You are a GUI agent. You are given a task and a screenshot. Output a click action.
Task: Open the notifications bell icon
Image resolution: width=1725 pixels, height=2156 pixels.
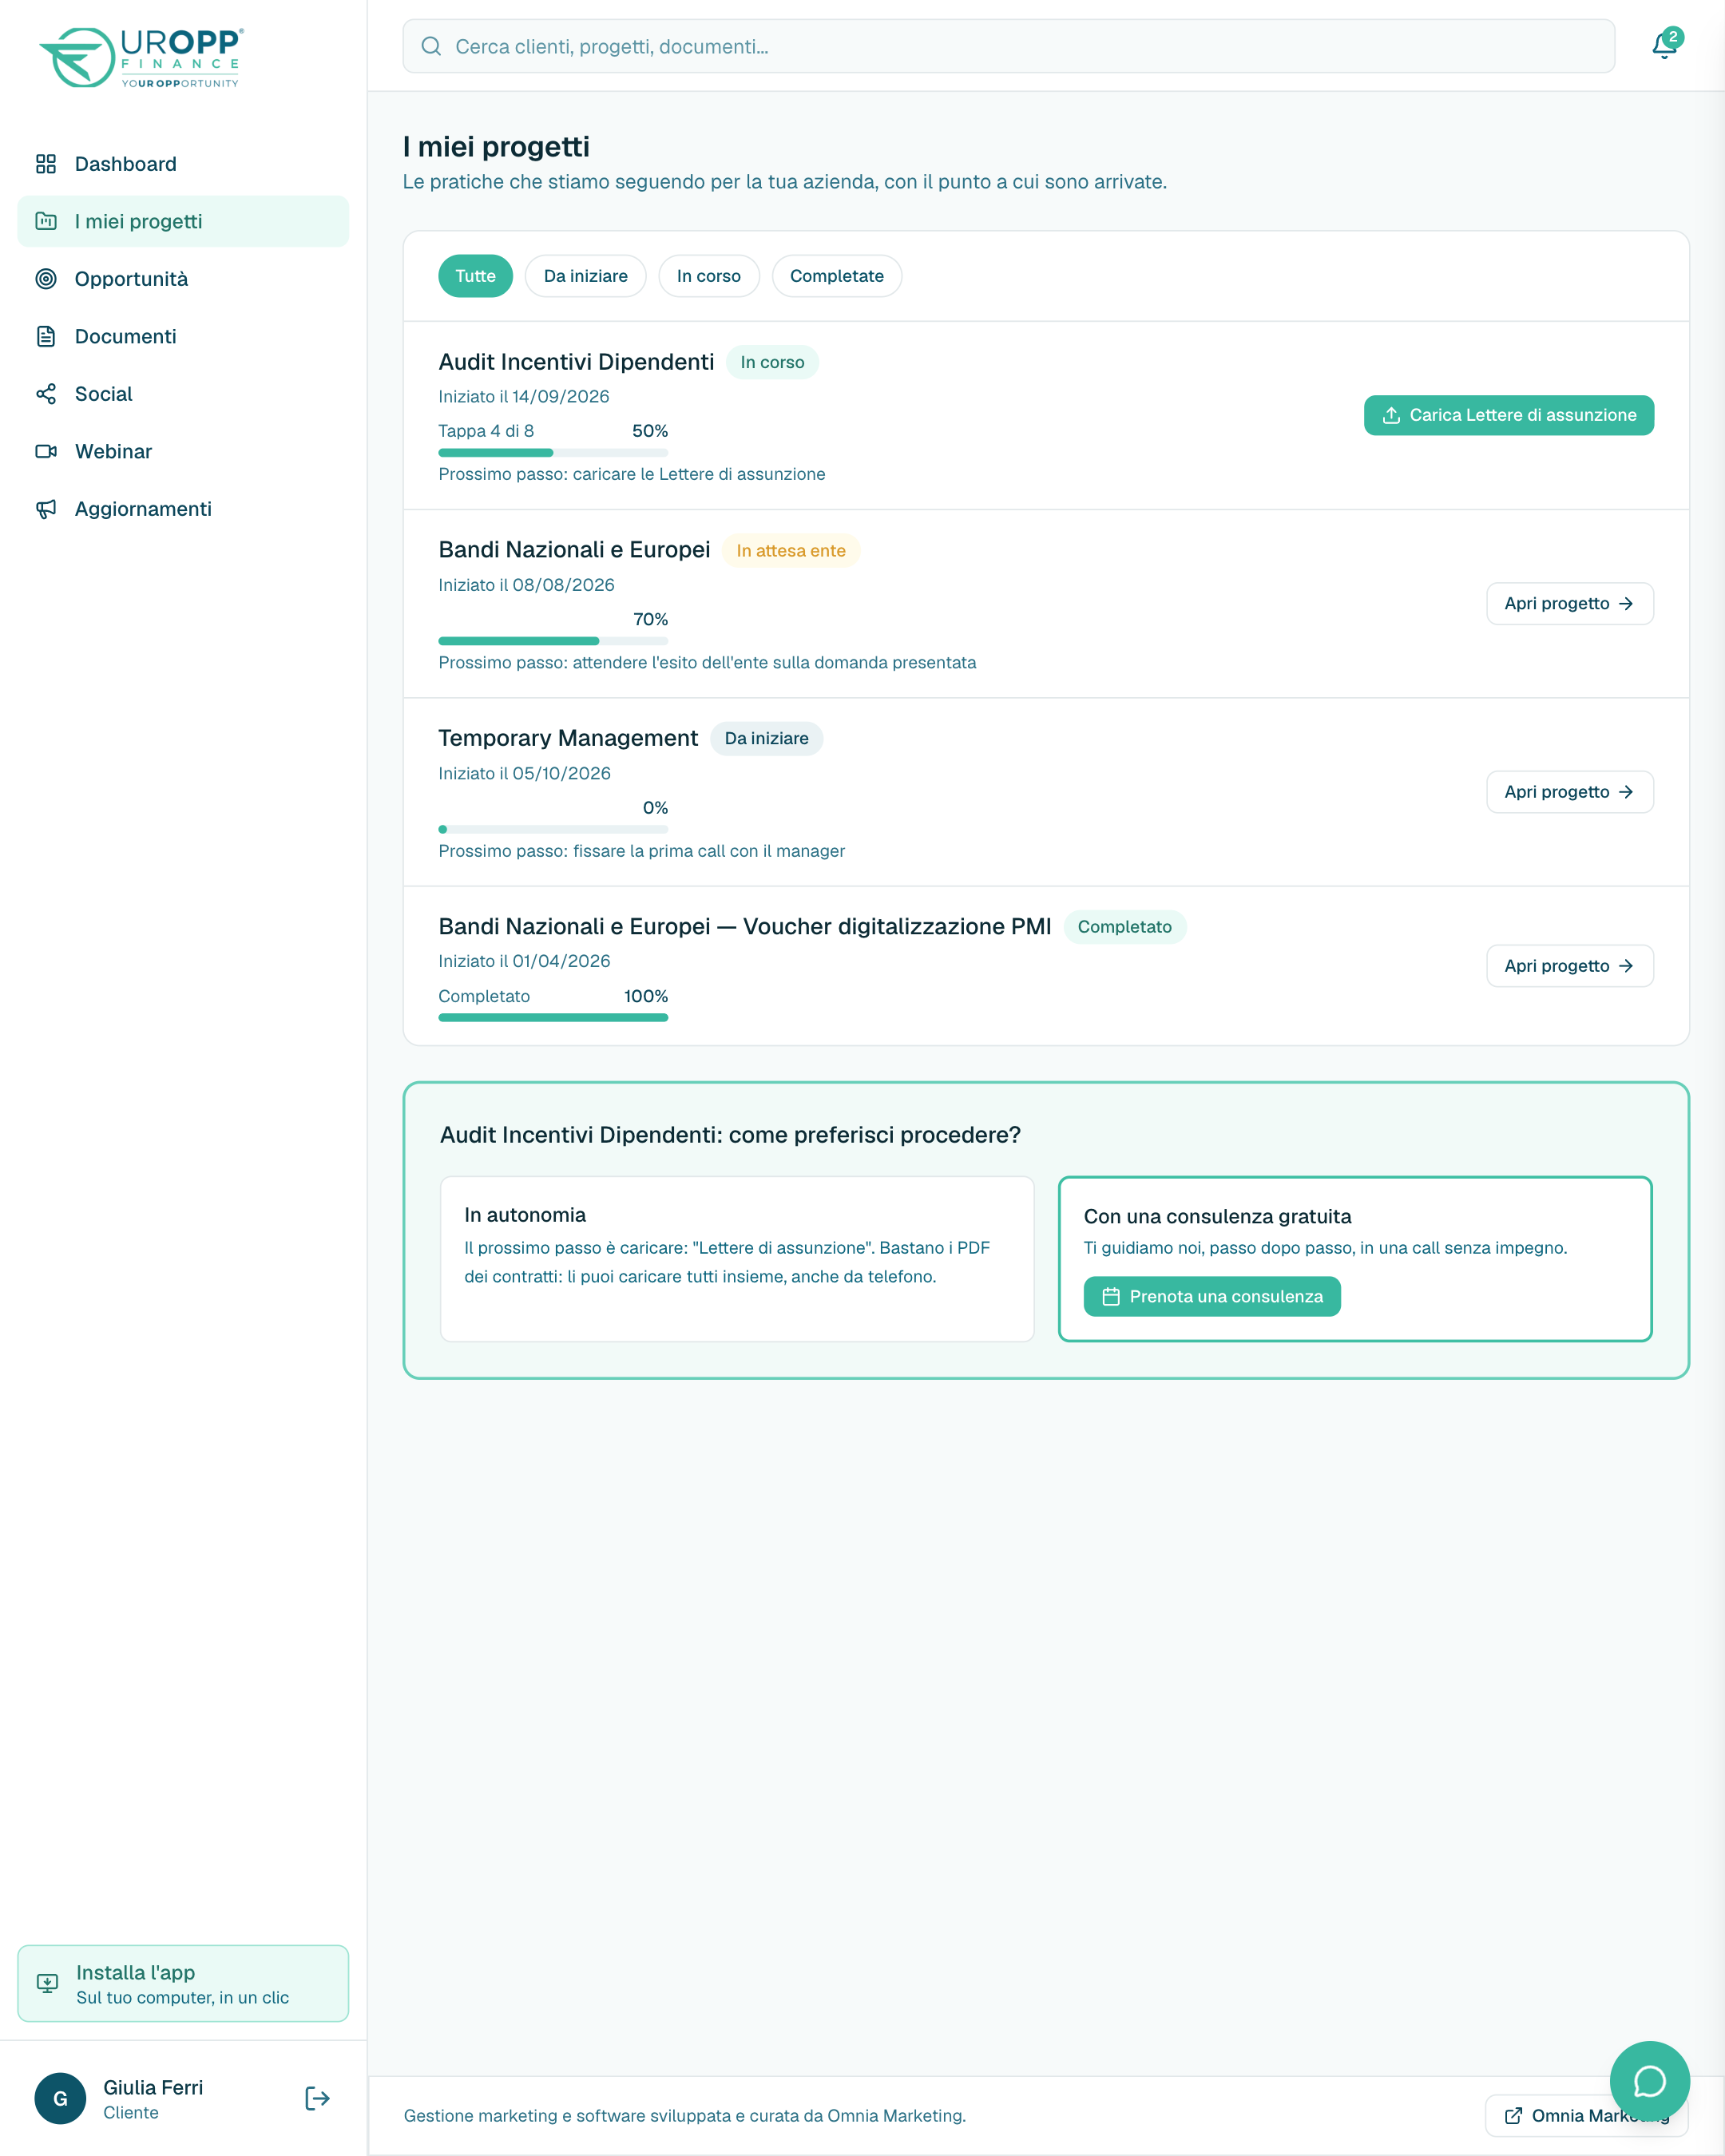[1664, 46]
